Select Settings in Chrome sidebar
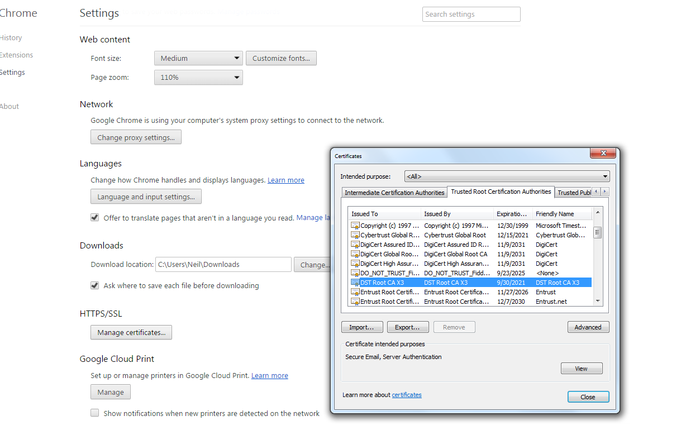The image size is (681, 435). pyautogui.click(x=12, y=73)
